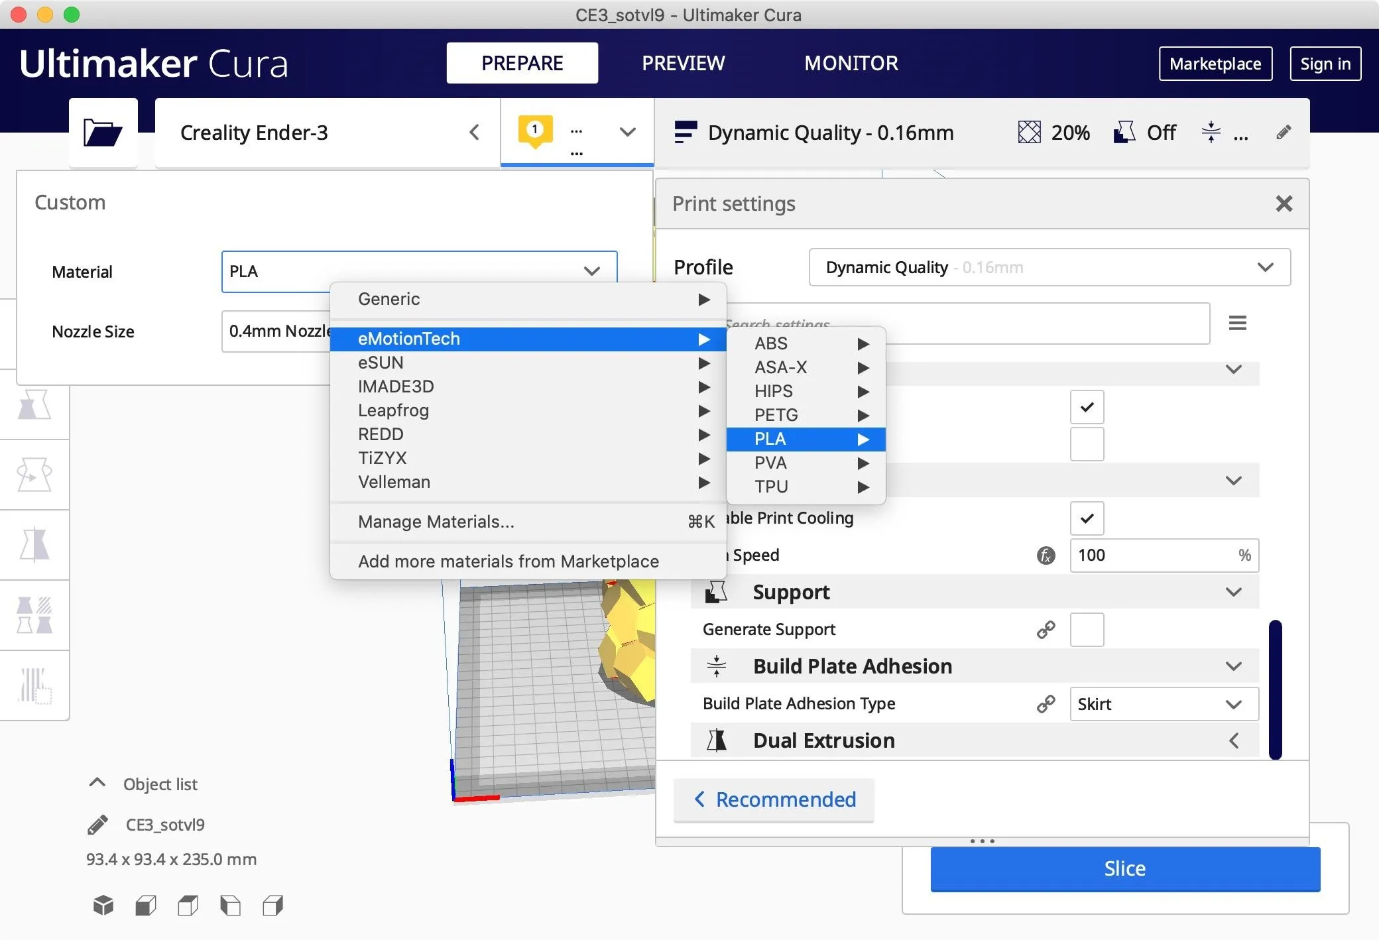This screenshot has height=940, width=1379.
Task: Open settings visibility hamburger menu
Action: [1237, 323]
